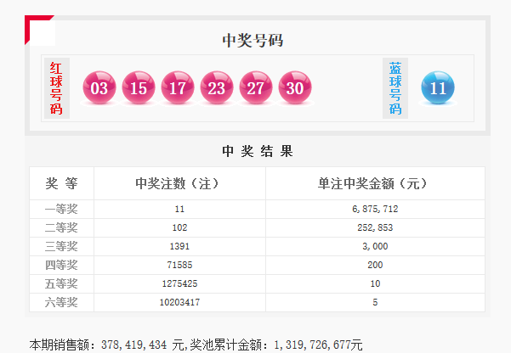Click third prize winner count 1391
This screenshot has width=511, height=353.
tap(179, 246)
